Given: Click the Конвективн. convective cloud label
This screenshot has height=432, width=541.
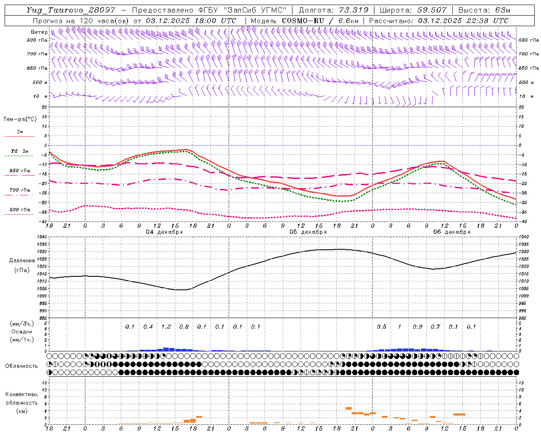Looking at the screenshot, I should coord(22,394).
